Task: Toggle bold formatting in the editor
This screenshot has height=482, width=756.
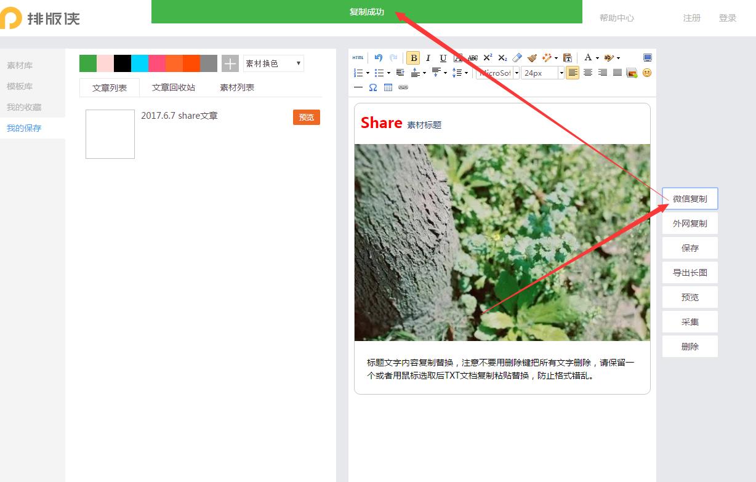Action: [413, 57]
